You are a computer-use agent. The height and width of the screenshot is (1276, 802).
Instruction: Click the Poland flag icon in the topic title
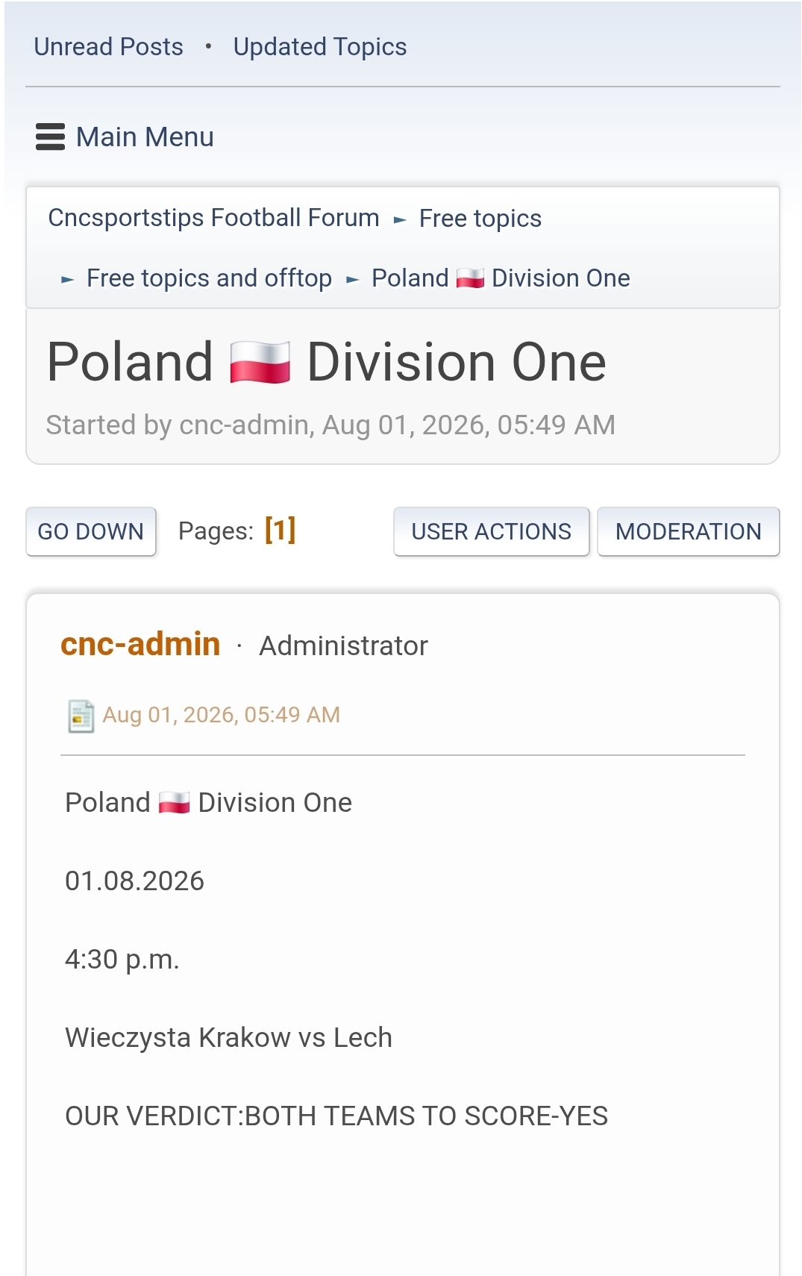click(x=260, y=363)
